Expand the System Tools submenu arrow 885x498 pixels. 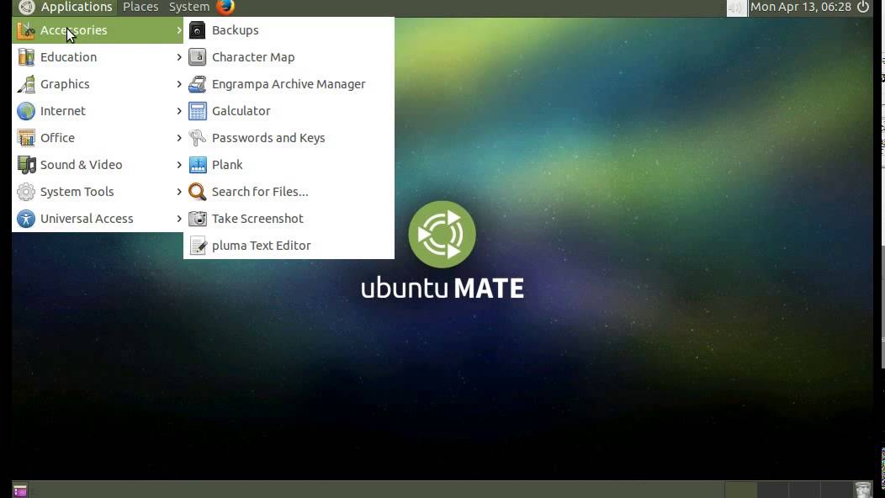(179, 192)
